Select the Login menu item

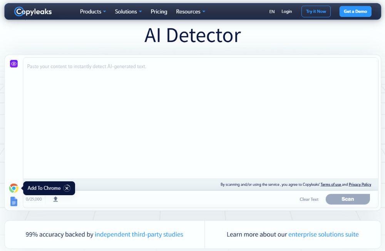286,12
